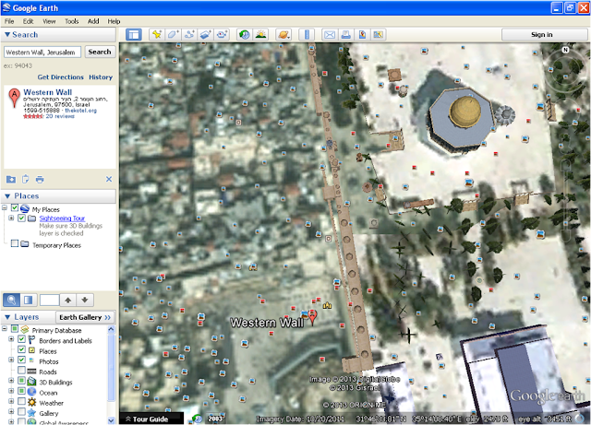The image size is (591, 425).
Task: Add a placemark with the pushpin tool
Action: tap(156, 35)
